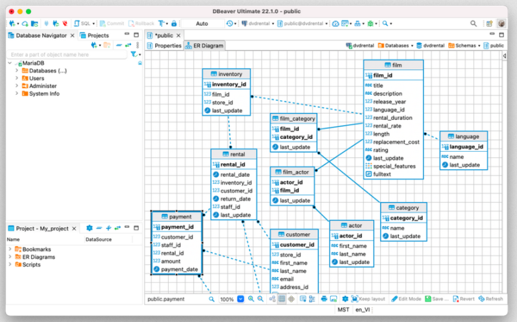The width and height of the screenshot is (517, 322).
Task: Switch to the Properties tab
Action: point(164,46)
